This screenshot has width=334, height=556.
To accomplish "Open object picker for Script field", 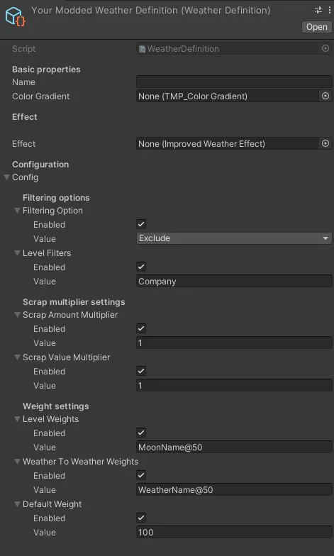I will click(x=325, y=48).
